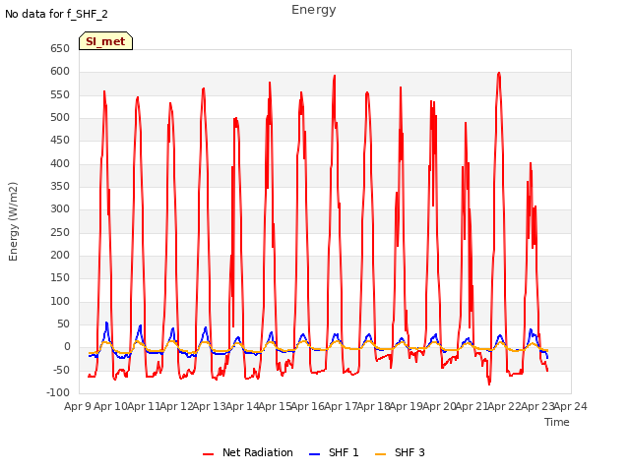630x472 pixels.
Task: Click the 300 y-axis tick label
Action: (60, 209)
